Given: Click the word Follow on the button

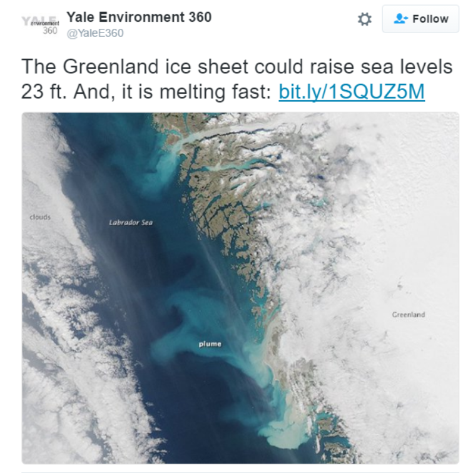Looking at the screenshot, I should pos(430,19).
